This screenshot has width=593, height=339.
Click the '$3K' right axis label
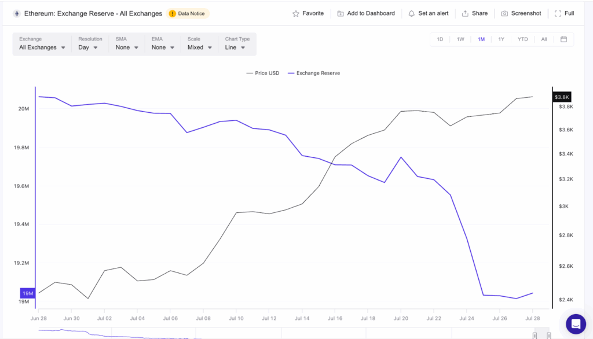pyautogui.click(x=563, y=207)
